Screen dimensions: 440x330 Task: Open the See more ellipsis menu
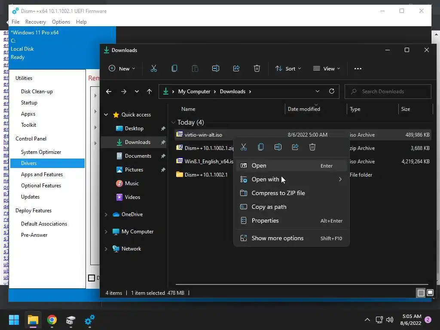(x=358, y=68)
